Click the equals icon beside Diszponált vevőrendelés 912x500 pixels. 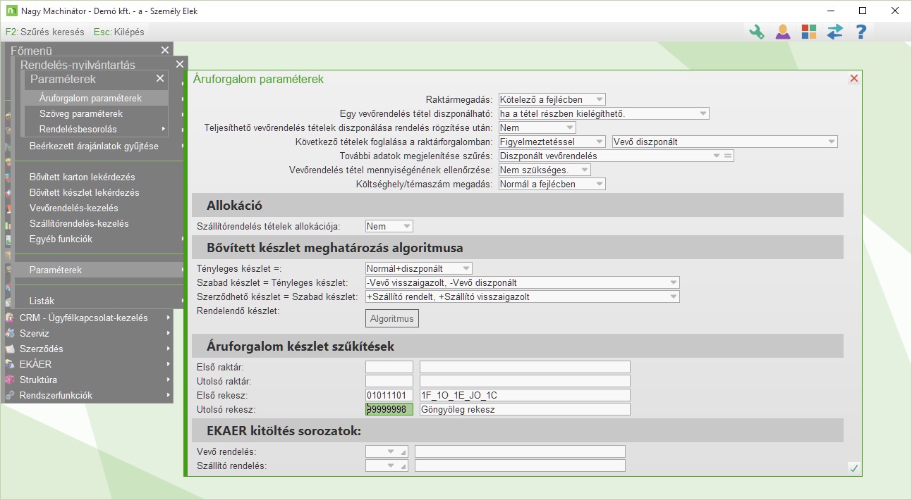728,156
